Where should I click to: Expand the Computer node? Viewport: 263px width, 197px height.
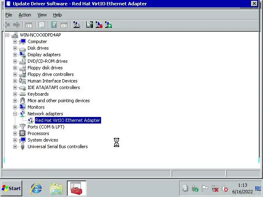point(15,41)
